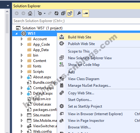Select the Site.Mobile.master file

45,121
